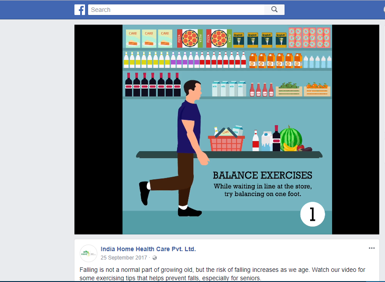Screen dimensions: 385x282
Task: Click the partial profile avatar in top bar
Action: [x=384, y=10]
